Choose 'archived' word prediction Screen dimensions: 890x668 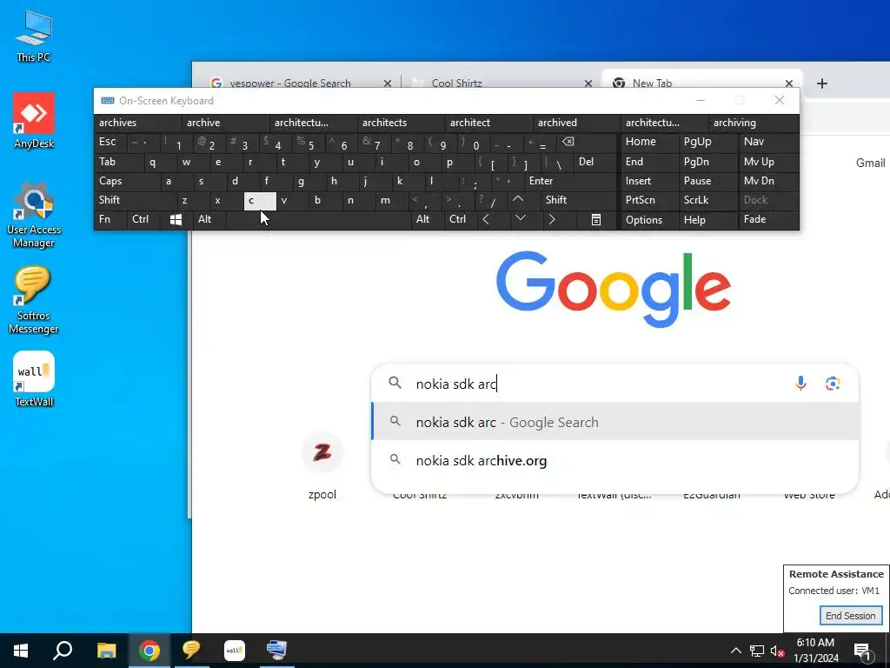[577, 123]
